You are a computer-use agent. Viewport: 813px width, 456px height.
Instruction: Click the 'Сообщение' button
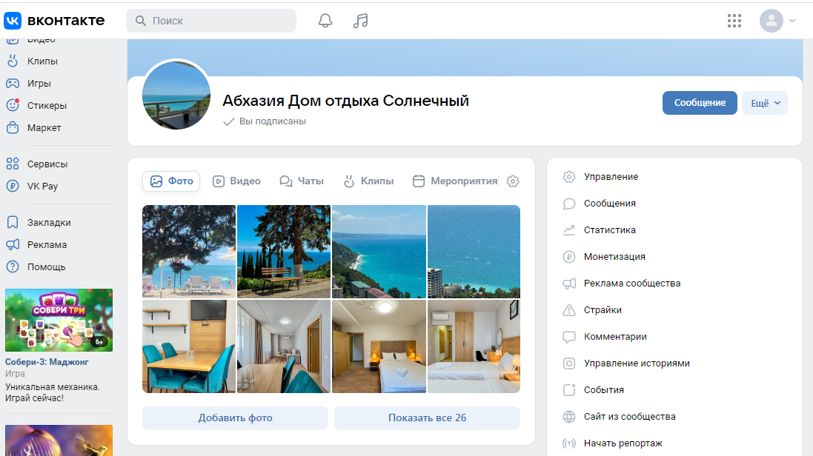[x=699, y=103]
